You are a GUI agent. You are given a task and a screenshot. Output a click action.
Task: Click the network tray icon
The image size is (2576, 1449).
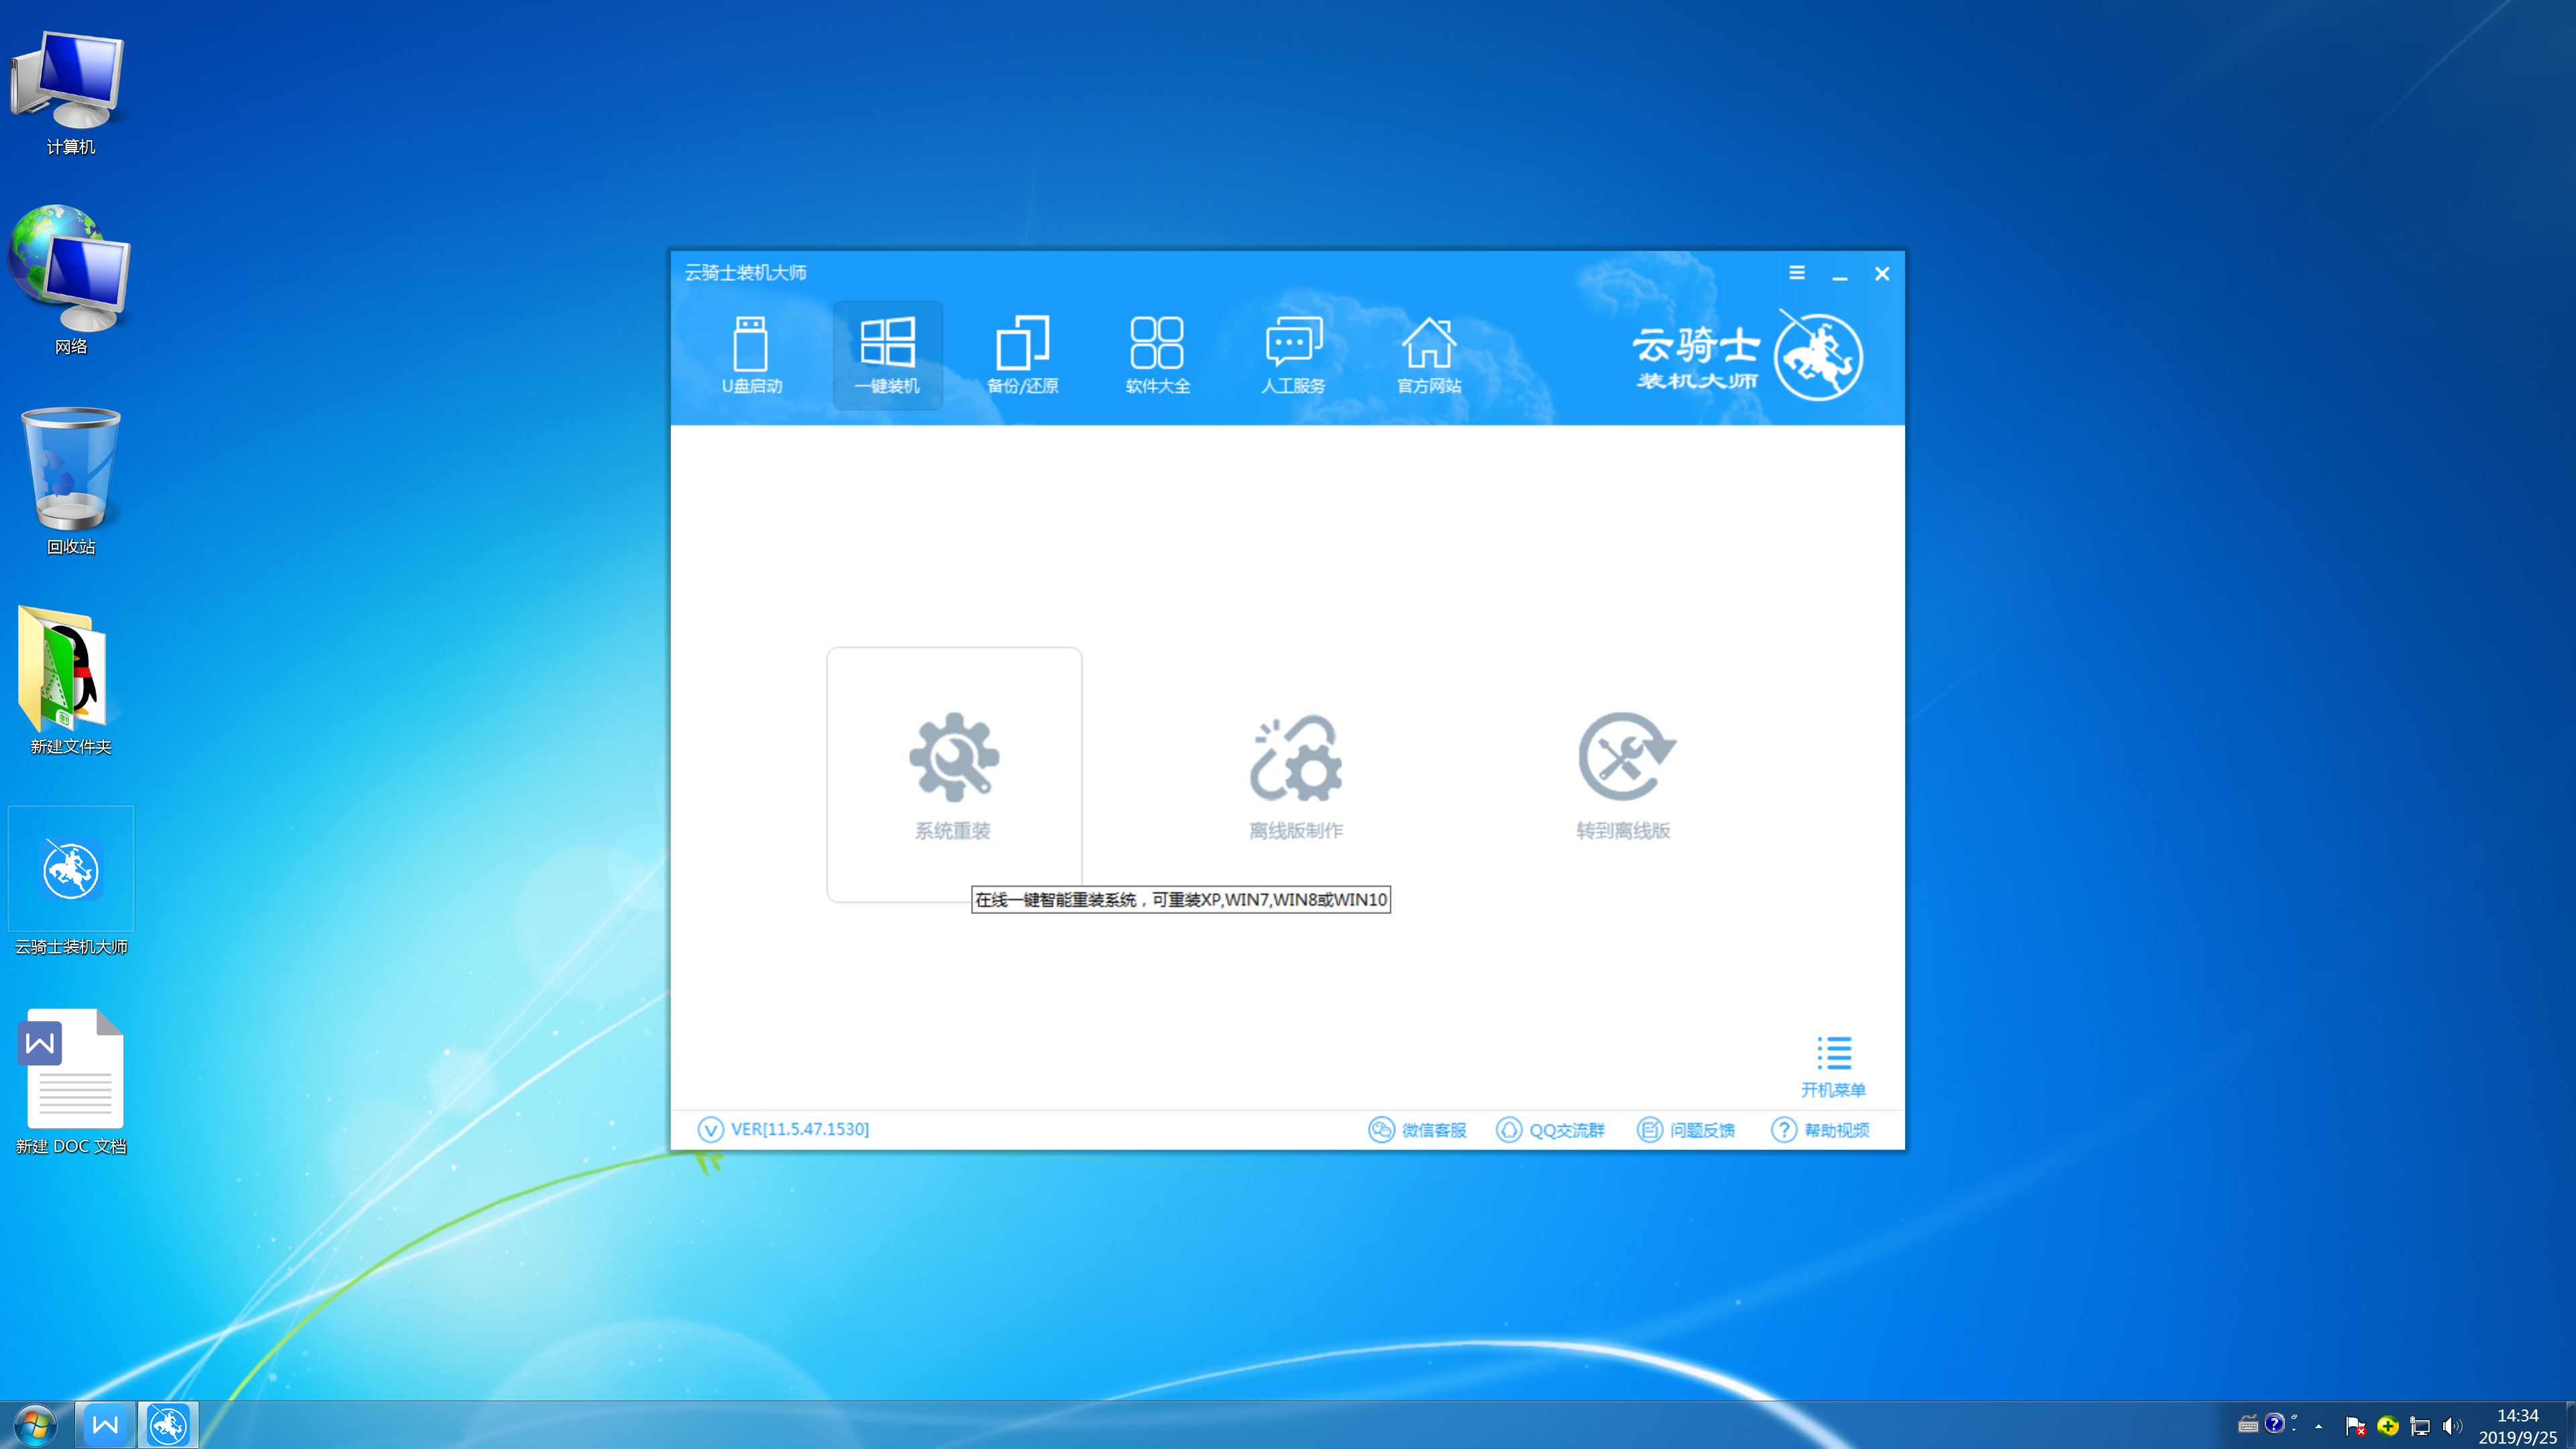tap(2420, 1426)
